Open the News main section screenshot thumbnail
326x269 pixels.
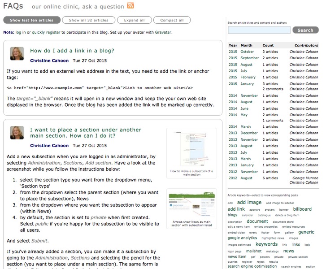pos(191,204)
